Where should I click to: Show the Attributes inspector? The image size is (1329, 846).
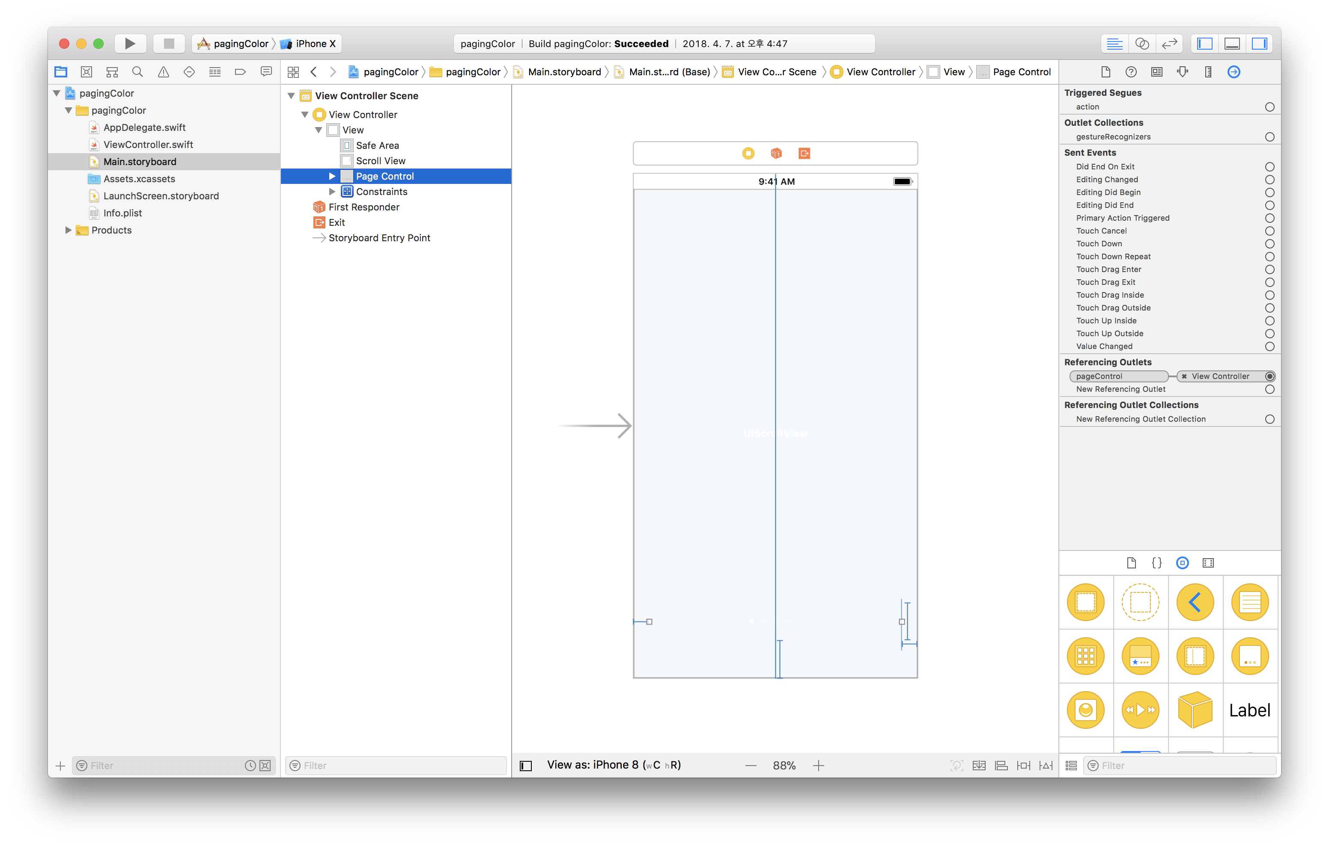[1182, 72]
